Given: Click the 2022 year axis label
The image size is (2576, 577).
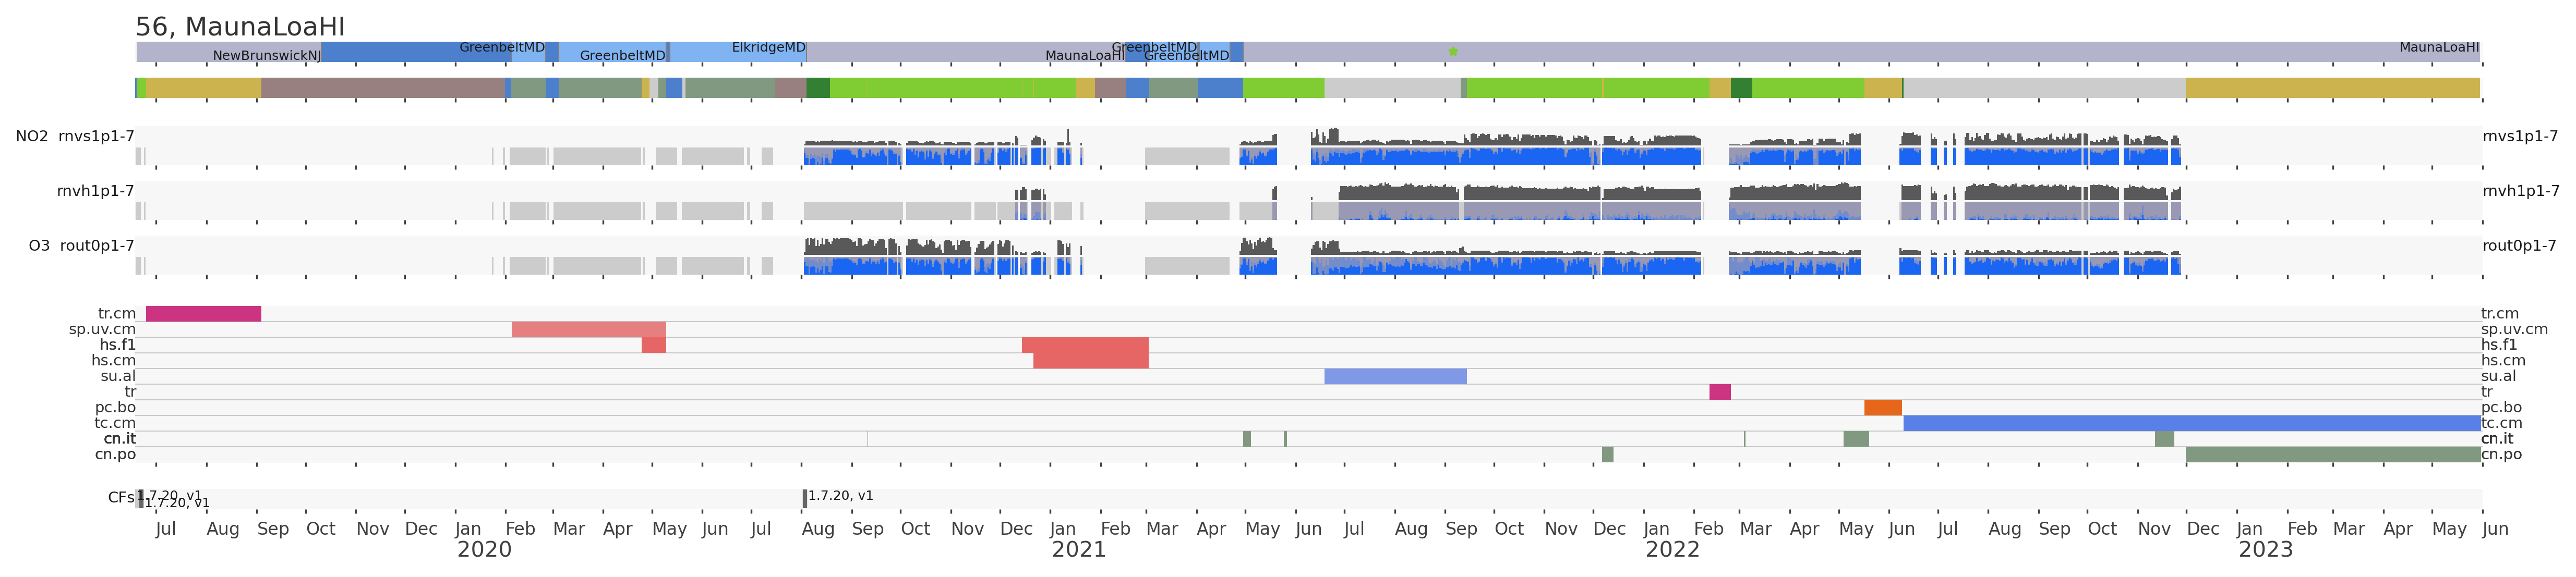Looking at the screenshot, I should [x=1672, y=550].
